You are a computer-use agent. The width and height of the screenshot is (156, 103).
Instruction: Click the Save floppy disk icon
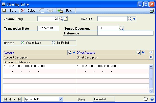(4, 11)
